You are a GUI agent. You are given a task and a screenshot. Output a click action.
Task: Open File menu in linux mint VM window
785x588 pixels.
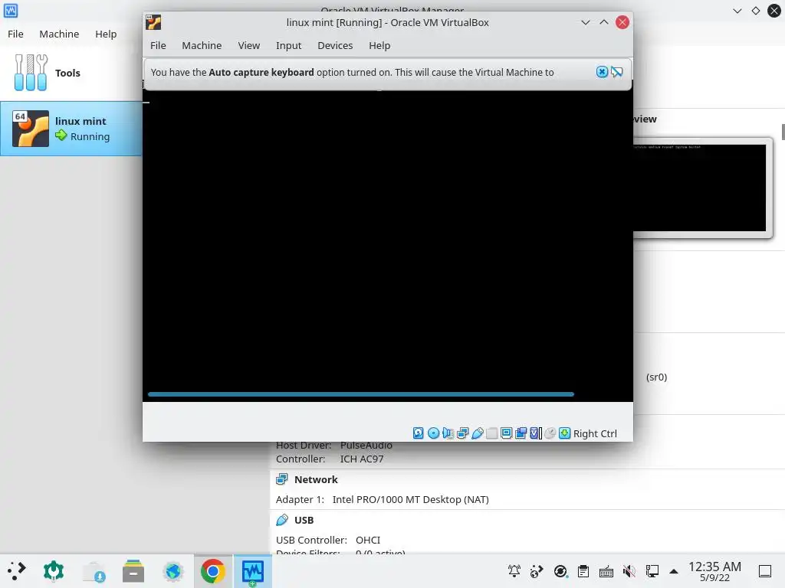tap(158, 45)
